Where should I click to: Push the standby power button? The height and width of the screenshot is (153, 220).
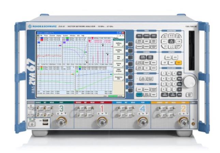32,124
